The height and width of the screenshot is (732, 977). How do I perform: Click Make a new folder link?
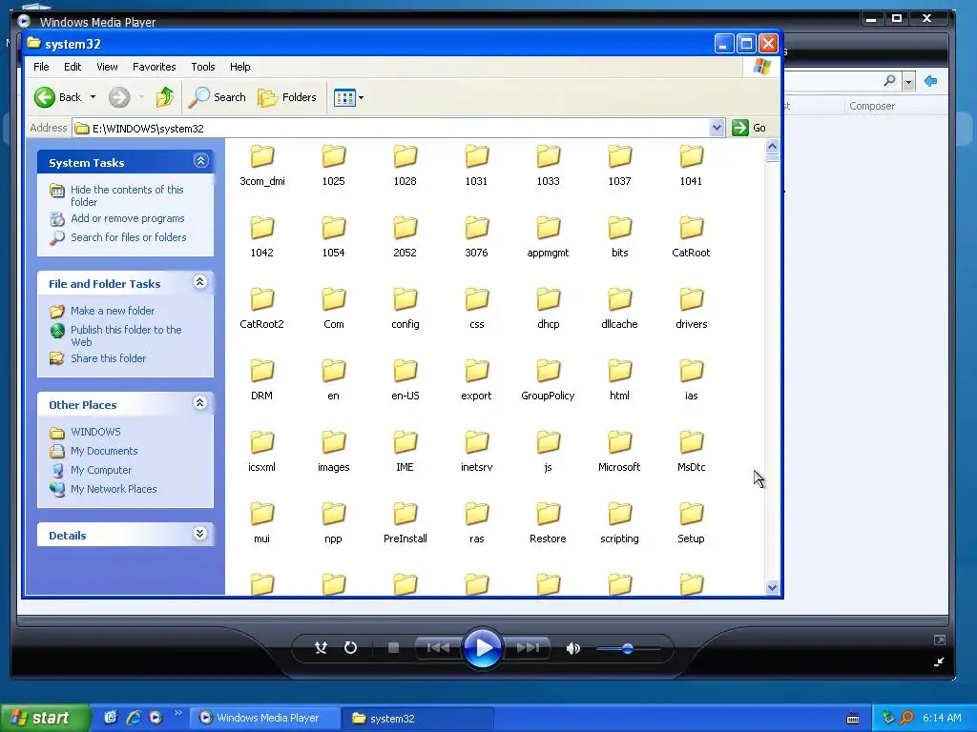click(113, 311)
